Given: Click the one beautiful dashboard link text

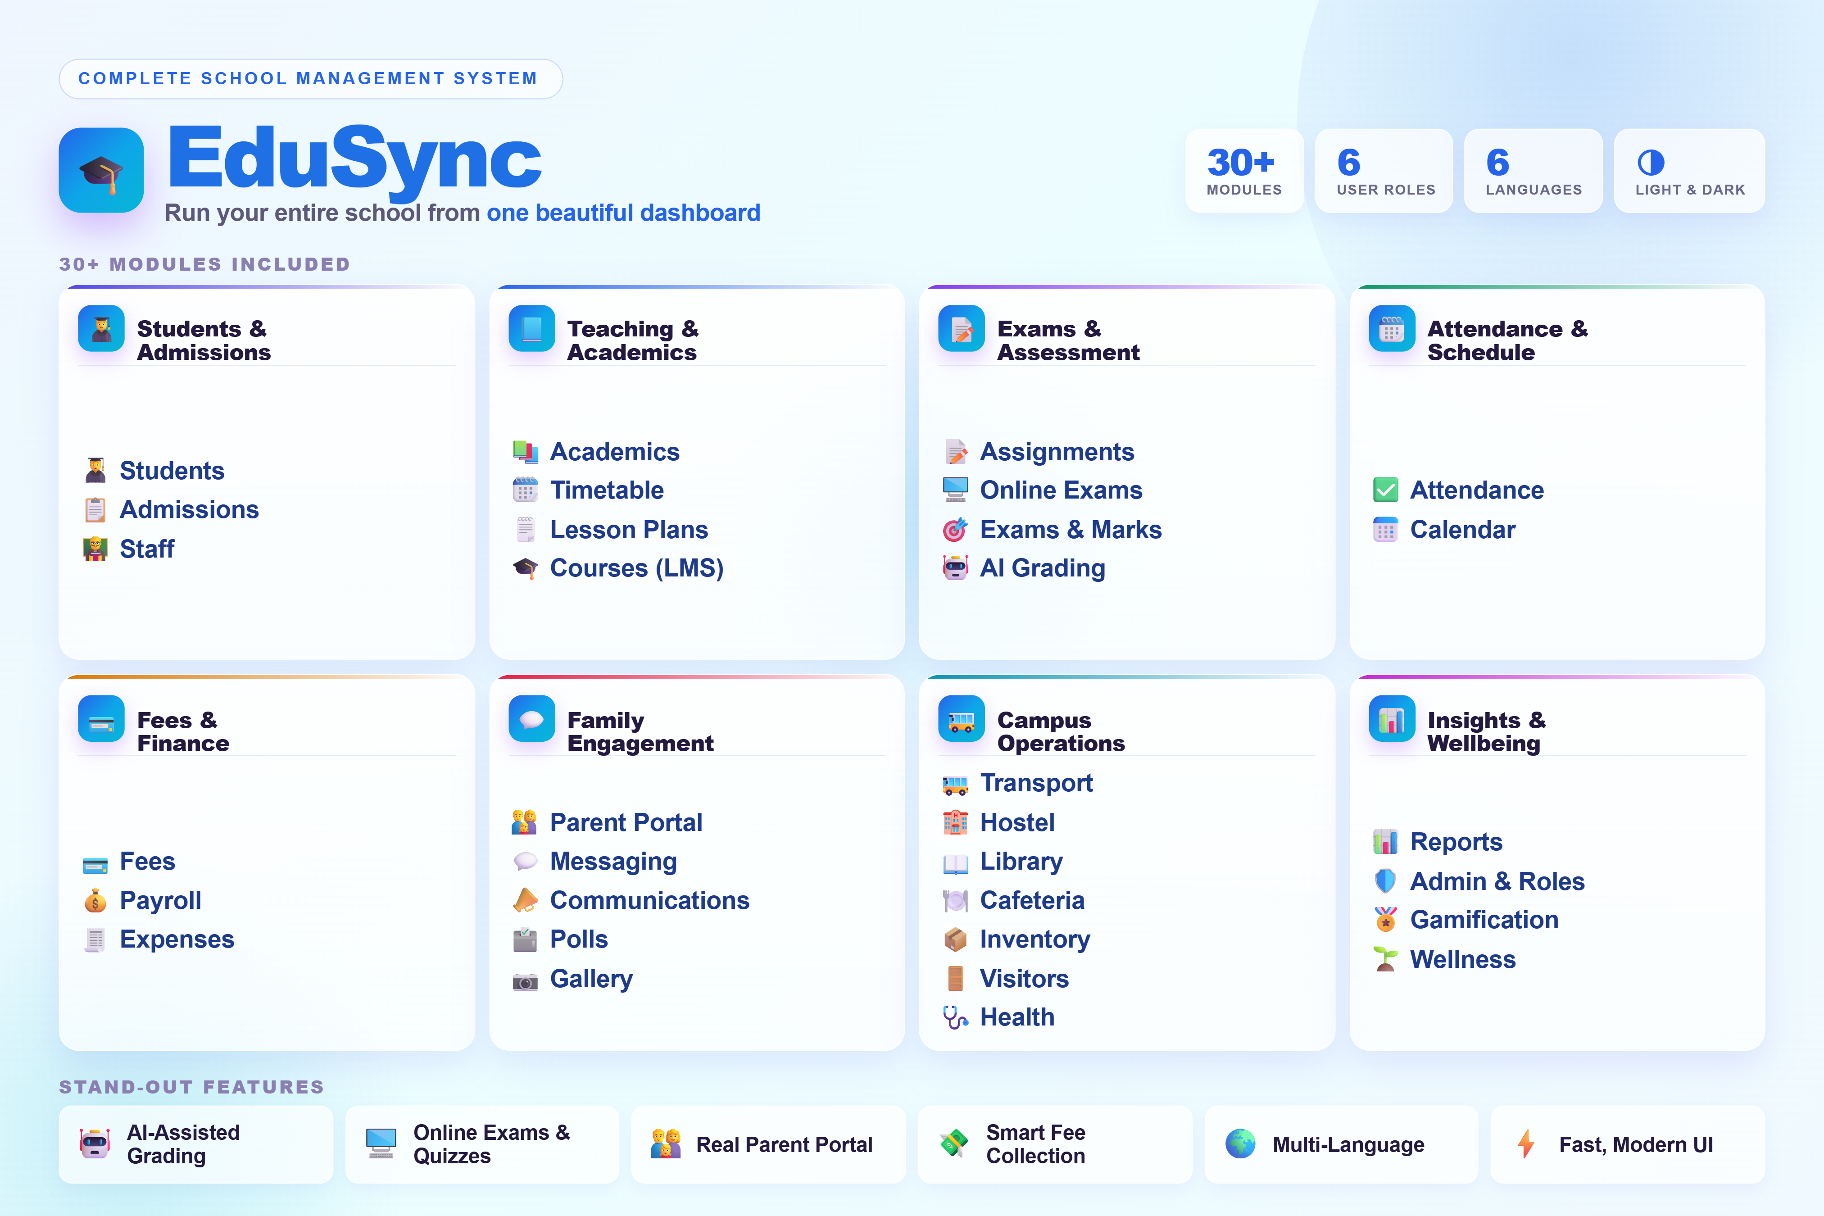Looking at the screenshot, I should click(623, 213).
